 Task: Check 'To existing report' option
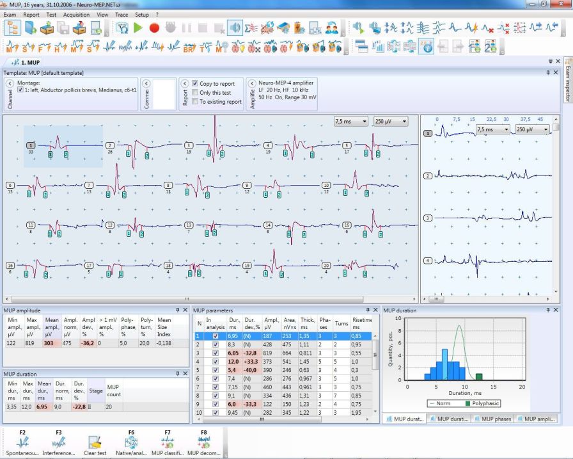tap(196, 101)
